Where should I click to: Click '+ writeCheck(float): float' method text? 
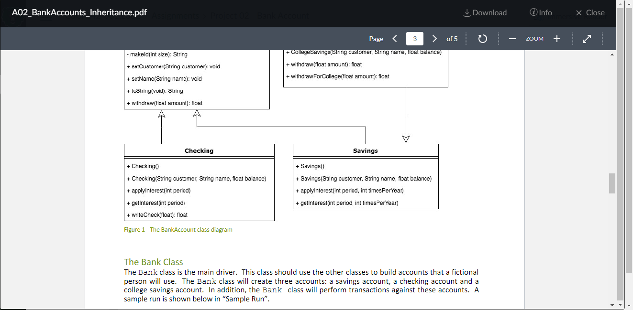point(157,215)
